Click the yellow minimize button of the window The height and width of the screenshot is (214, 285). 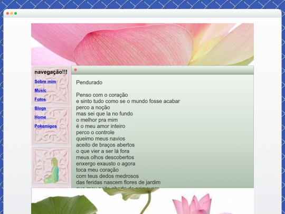[x=12, y=13]
